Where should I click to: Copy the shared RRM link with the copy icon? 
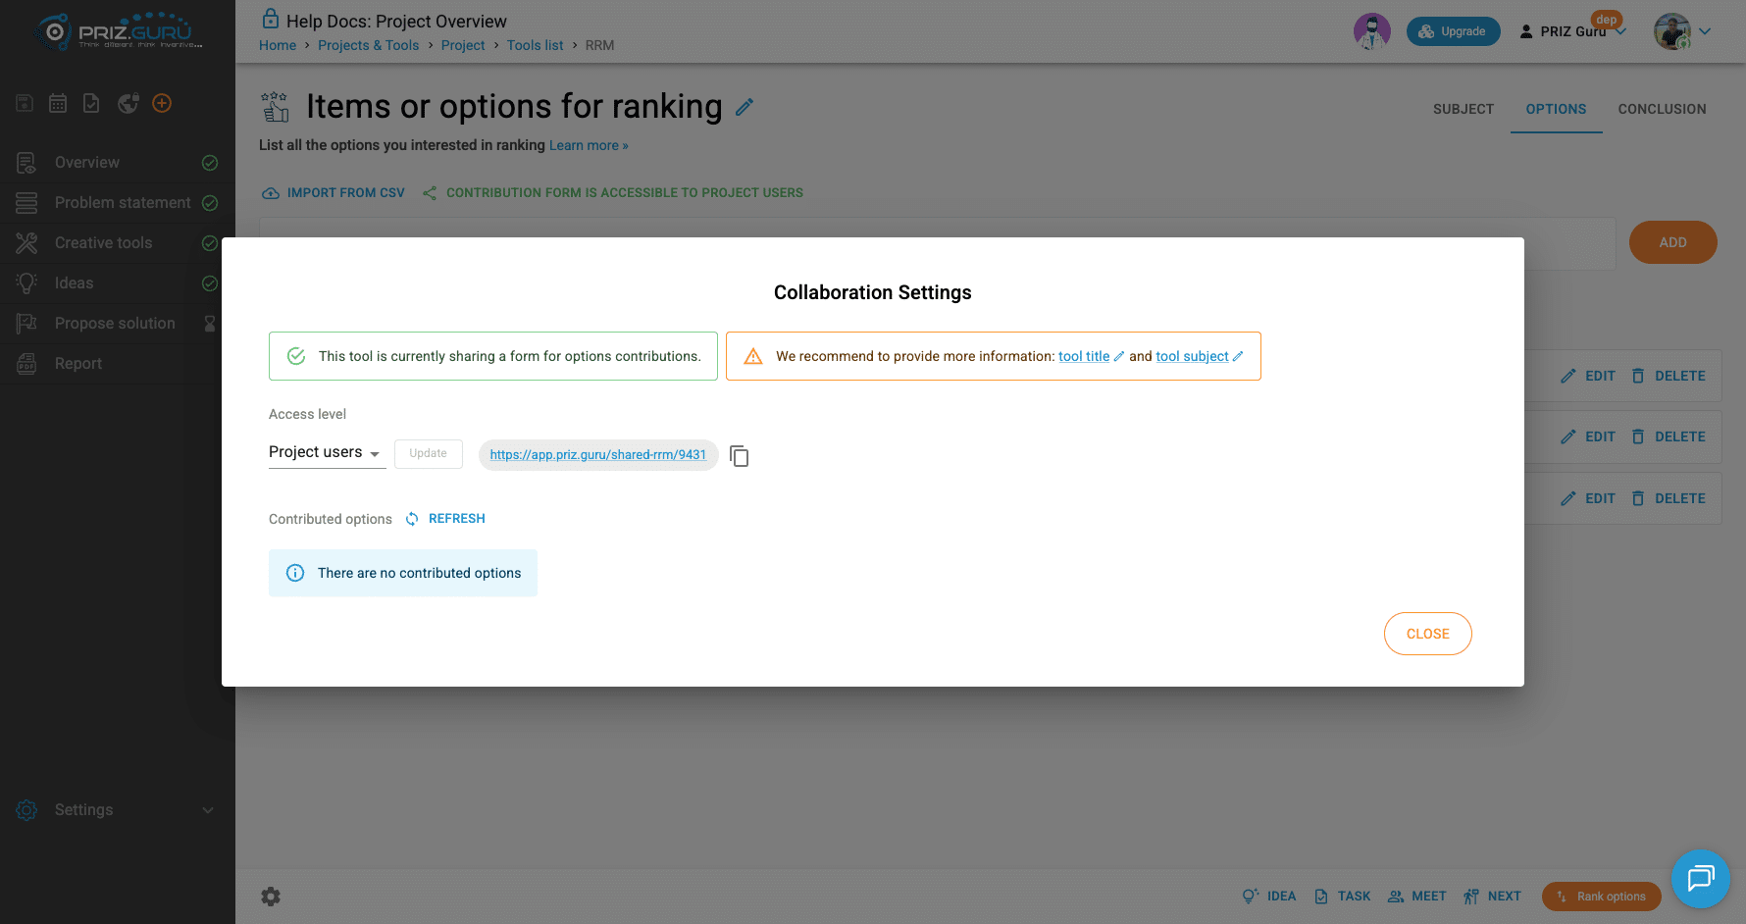coord(740,456)
